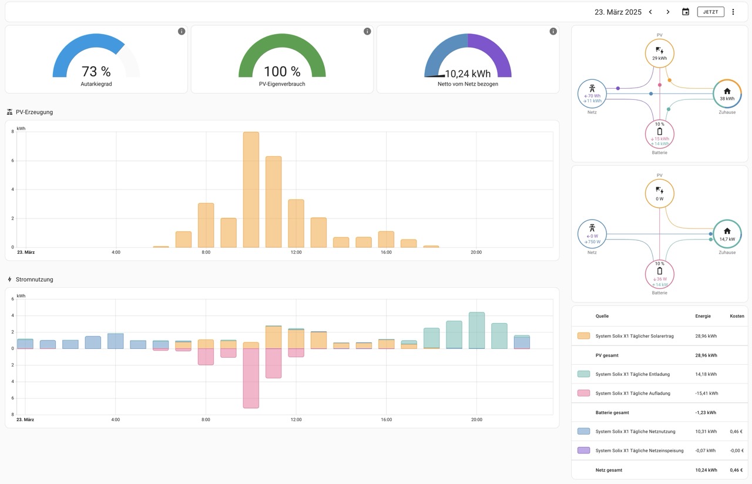
Task: Go to next day with right chevron
Action: tap(668, 12)
